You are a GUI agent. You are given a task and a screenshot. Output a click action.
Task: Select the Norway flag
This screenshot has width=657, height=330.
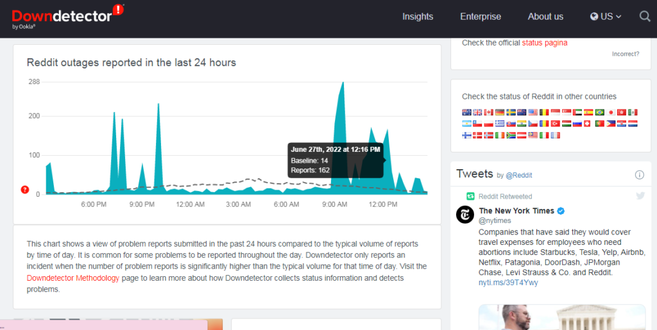pos(488,135)
